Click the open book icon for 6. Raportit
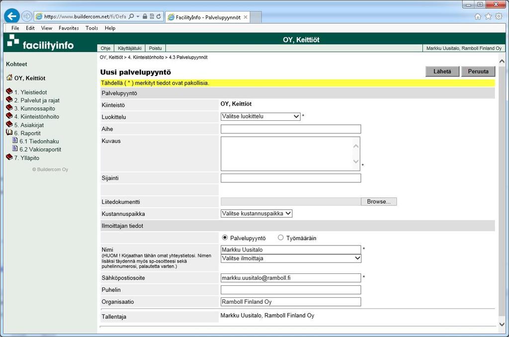This screenshot has height=337, width=509. [9, 132]
